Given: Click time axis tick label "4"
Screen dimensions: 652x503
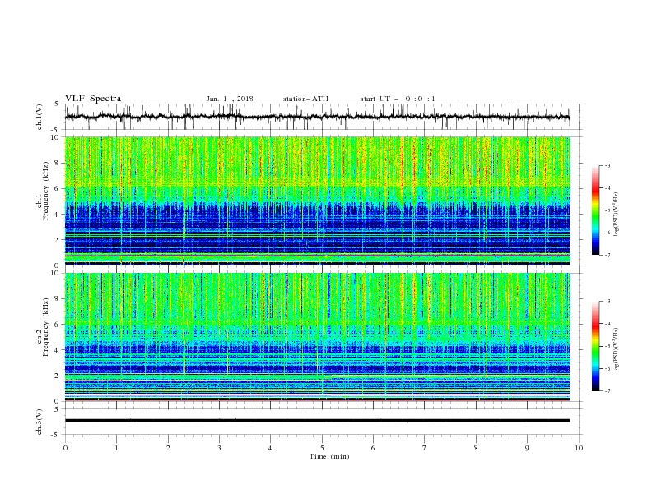Looking at the screenshot, I should coord(270,448).
